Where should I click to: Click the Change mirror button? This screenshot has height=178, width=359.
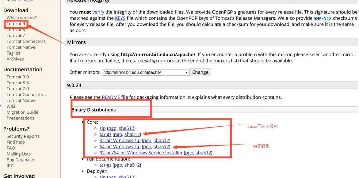pyautogui.click(x=200, y=72)
